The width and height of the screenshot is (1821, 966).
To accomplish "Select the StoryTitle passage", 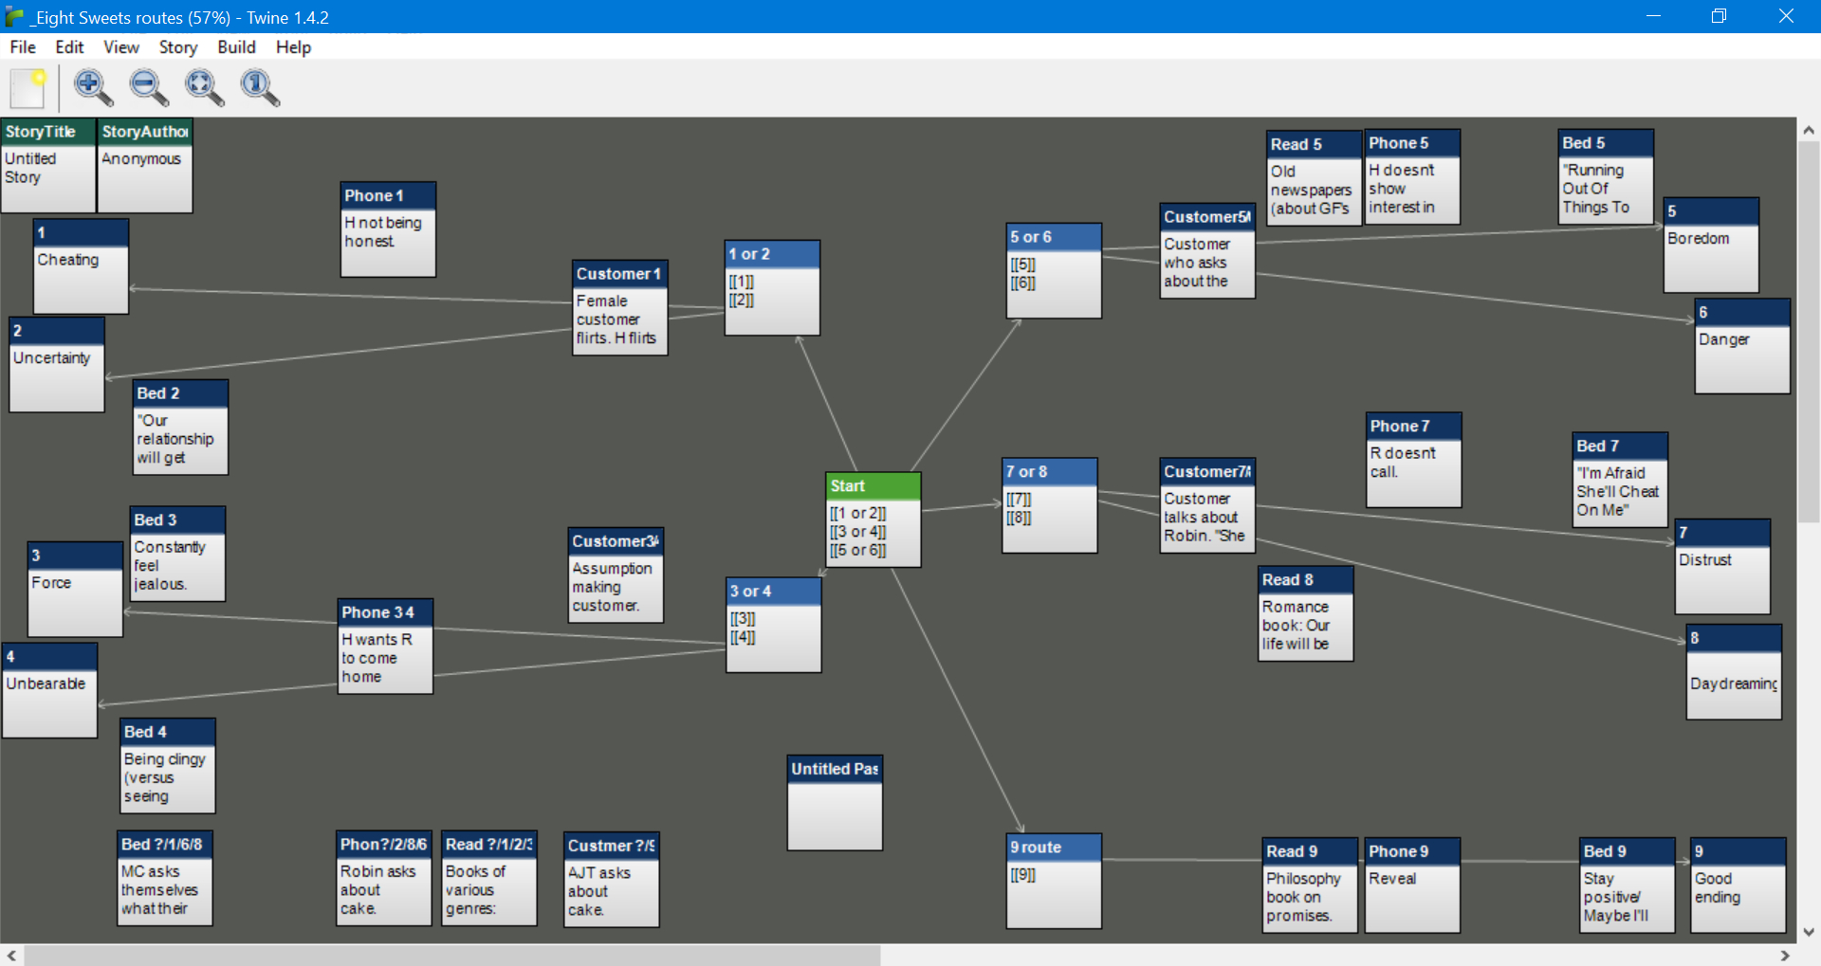I will (48, 165).
